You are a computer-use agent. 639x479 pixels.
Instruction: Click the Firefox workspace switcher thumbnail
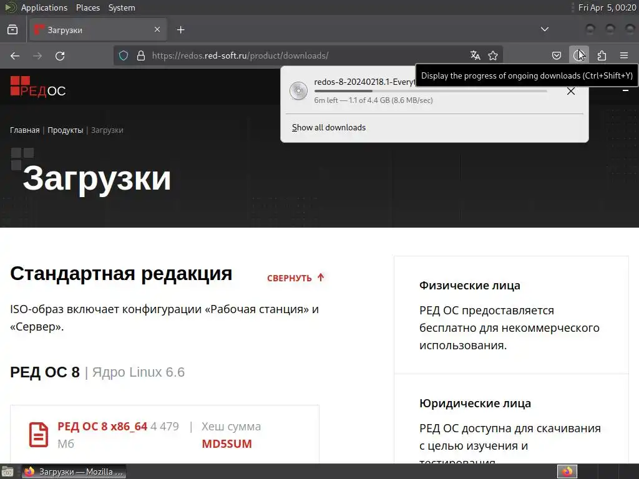pyautogui.click(x=567, y=472)
